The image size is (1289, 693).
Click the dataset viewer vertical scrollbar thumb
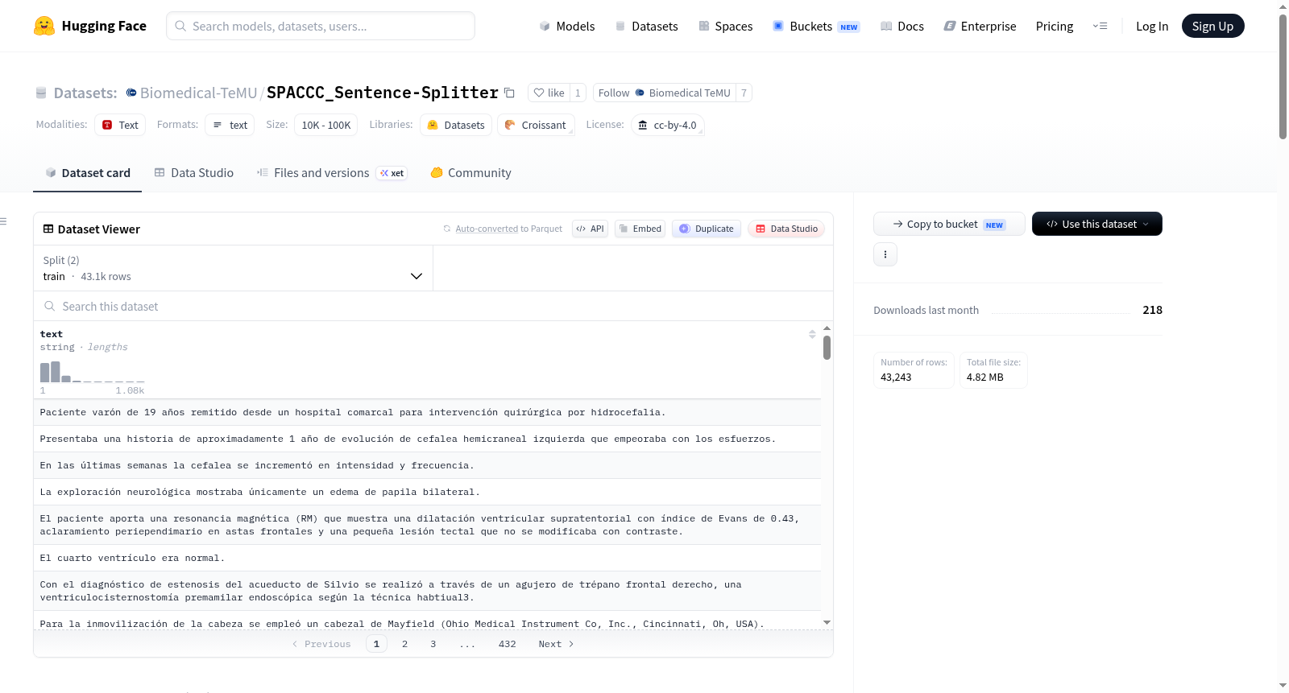pos(827,348)
